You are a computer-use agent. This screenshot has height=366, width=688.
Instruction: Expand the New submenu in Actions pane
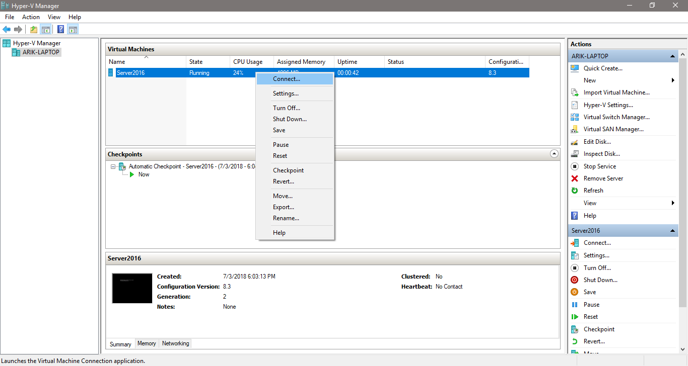[x=673, y=80]
